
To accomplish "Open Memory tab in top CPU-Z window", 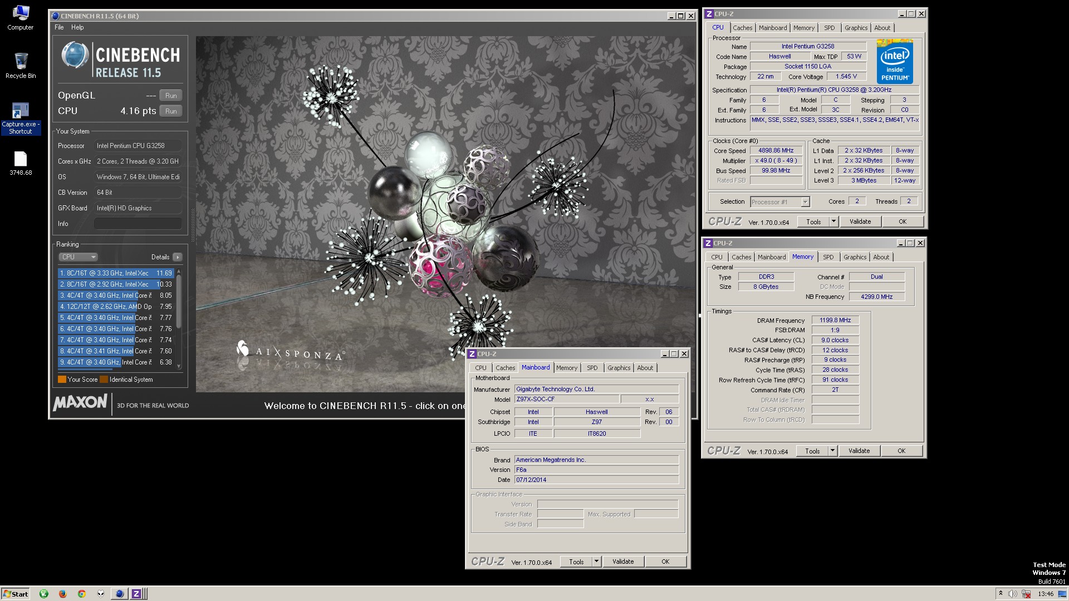I will pyautogui.click(x=803, y=28).
